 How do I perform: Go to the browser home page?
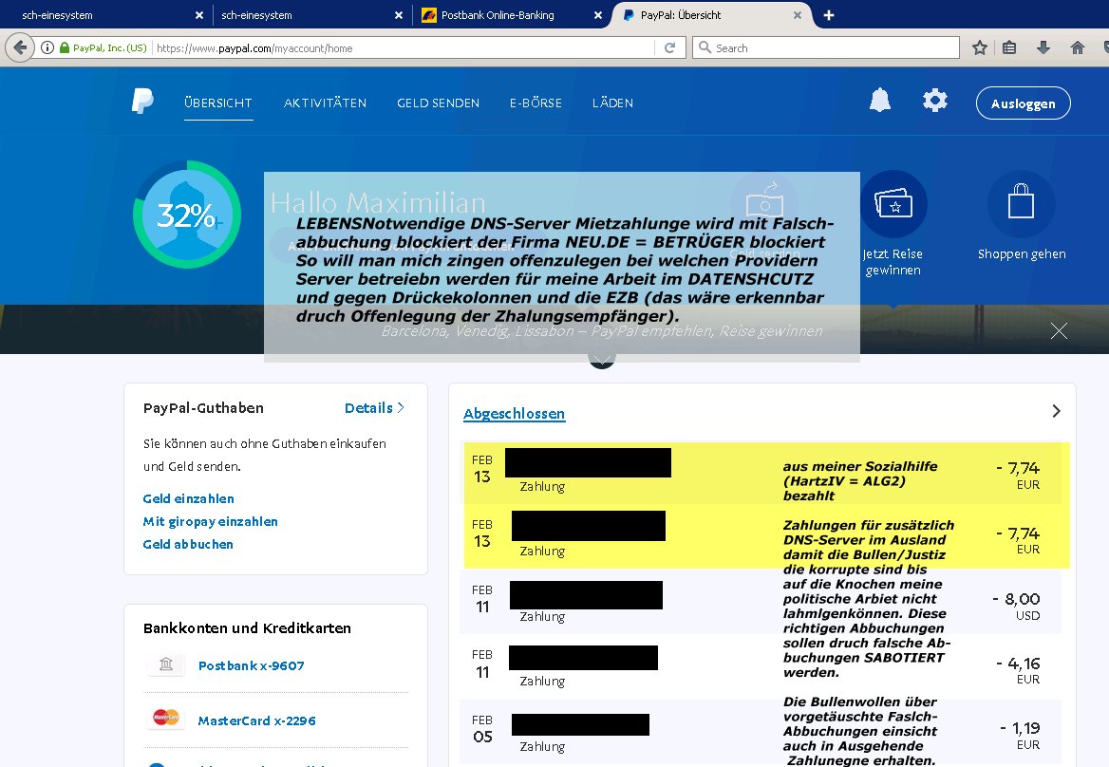click(1077, 48)
